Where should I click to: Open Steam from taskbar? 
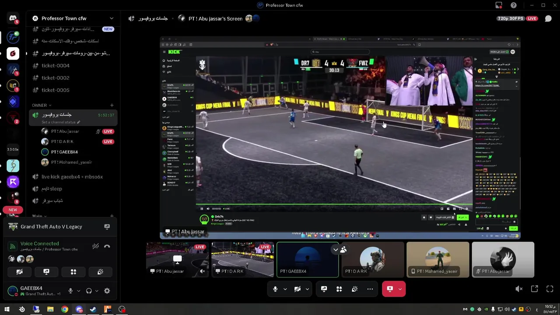point(93,309)
